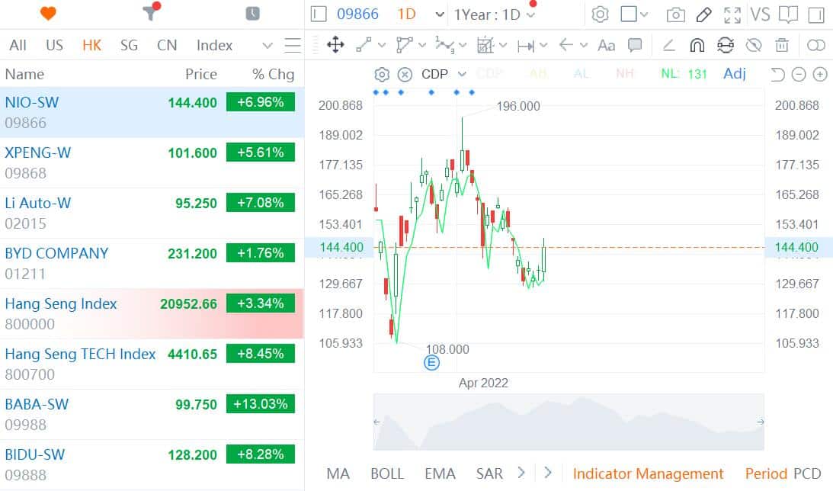
Task: Expand chart to fullscreen mode
Action: tap(733, 14)
